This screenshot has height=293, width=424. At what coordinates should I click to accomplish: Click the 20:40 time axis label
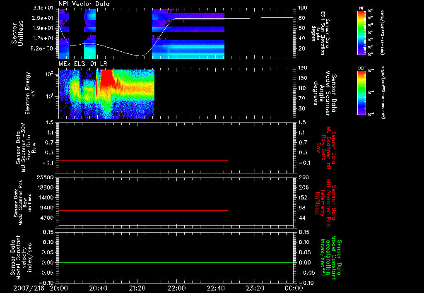[98, 288]
